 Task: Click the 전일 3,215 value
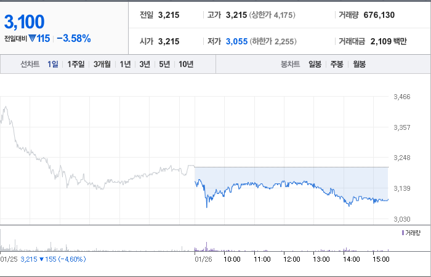(169, 15)
